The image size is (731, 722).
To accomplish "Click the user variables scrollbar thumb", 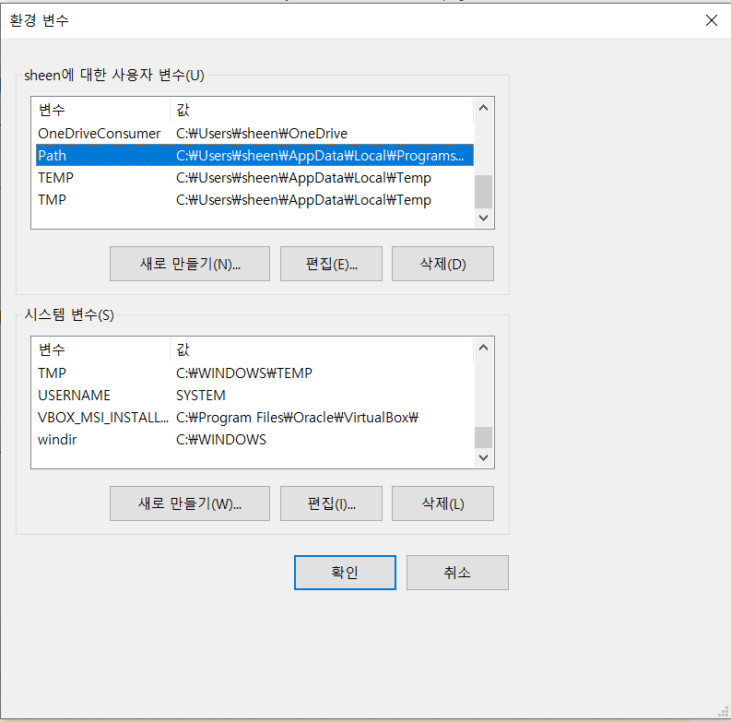I will tap(483, 191).
